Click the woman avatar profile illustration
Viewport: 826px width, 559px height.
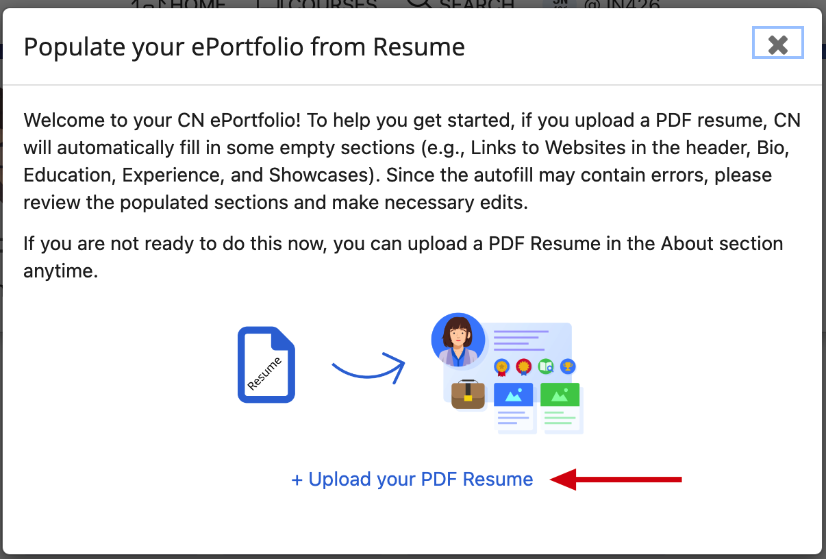[458, 340]
